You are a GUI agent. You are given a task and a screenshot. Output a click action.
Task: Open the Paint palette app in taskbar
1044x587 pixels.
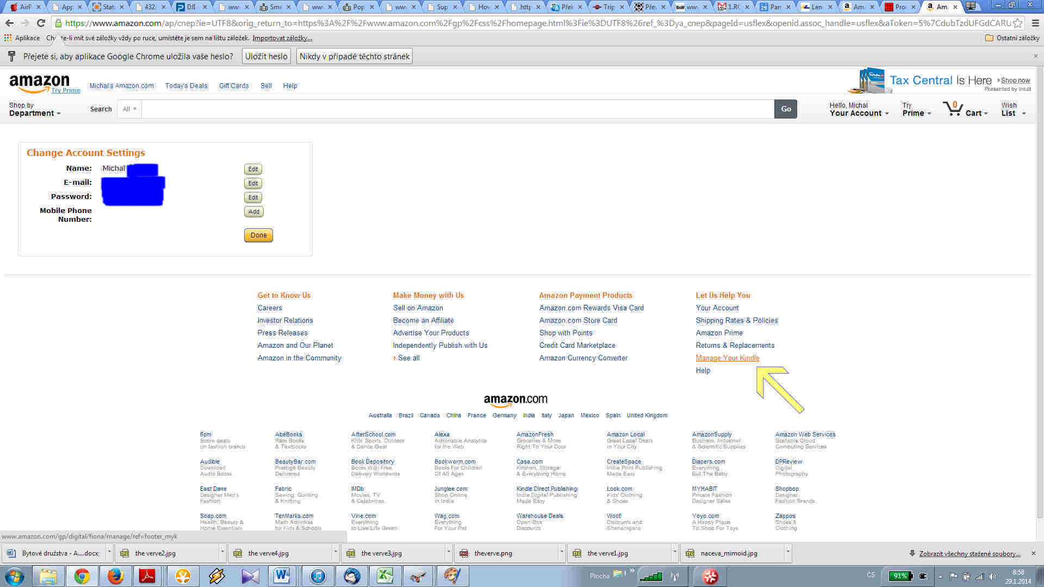pos(452,576)
